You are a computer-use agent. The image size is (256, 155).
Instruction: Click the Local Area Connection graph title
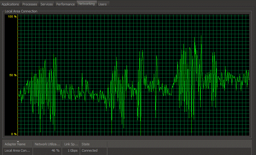21,11
